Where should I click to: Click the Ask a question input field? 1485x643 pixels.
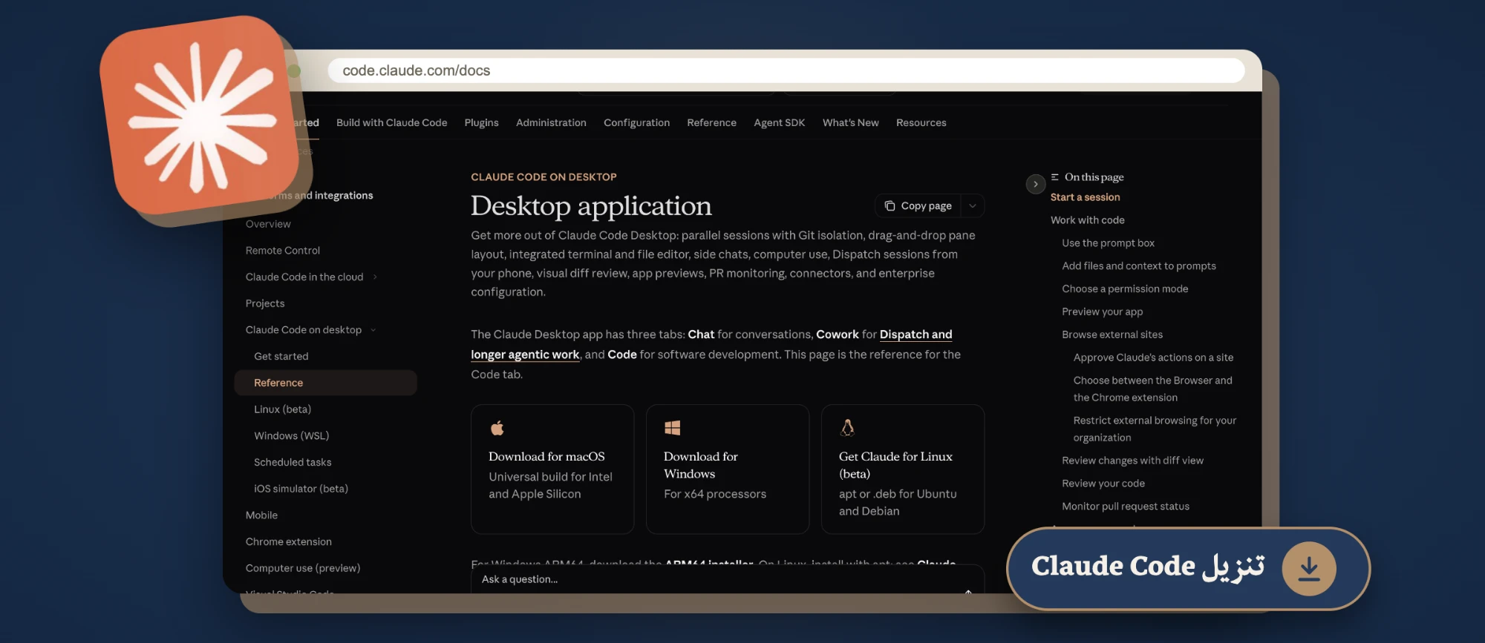[728, 579]
